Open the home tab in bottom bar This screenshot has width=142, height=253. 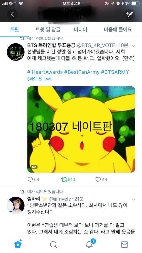pyautogui.click(x=18, y=244)
